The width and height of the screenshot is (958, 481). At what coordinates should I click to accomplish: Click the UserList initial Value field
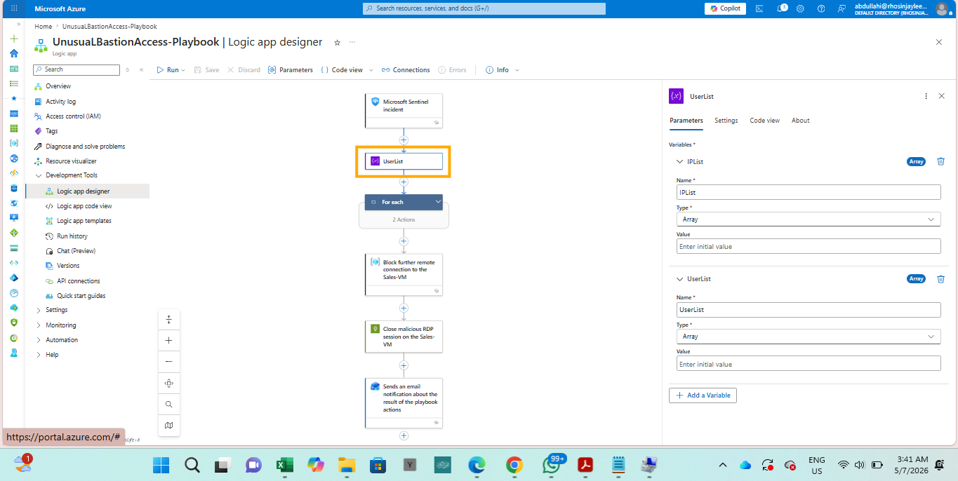(x=809, y=364)
